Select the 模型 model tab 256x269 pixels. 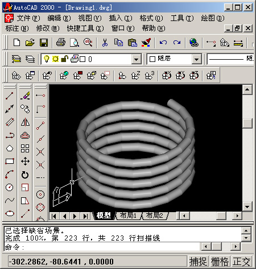tap(104, 216)
